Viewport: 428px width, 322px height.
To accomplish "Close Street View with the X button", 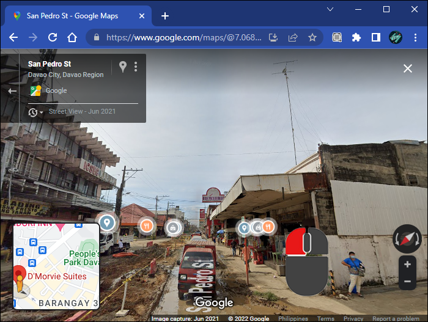I will pos(408,68).
